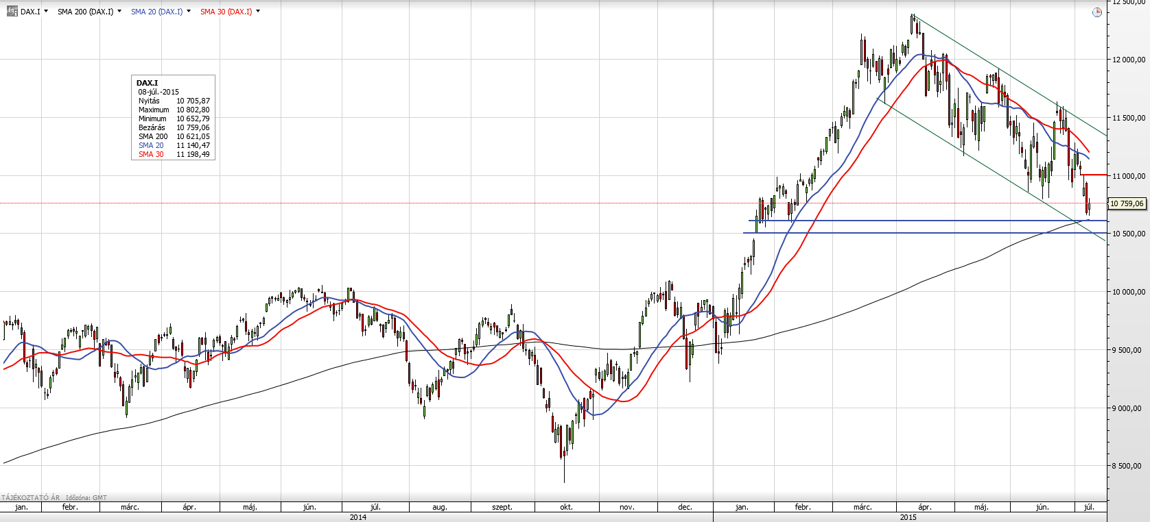
Task: Click the 11 000,00 price axis label
Action: [1129, 176]
